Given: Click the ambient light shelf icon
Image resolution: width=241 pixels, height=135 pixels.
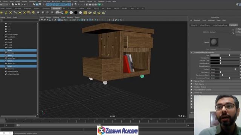Looking at the screenshot, I should click(1, 12).
